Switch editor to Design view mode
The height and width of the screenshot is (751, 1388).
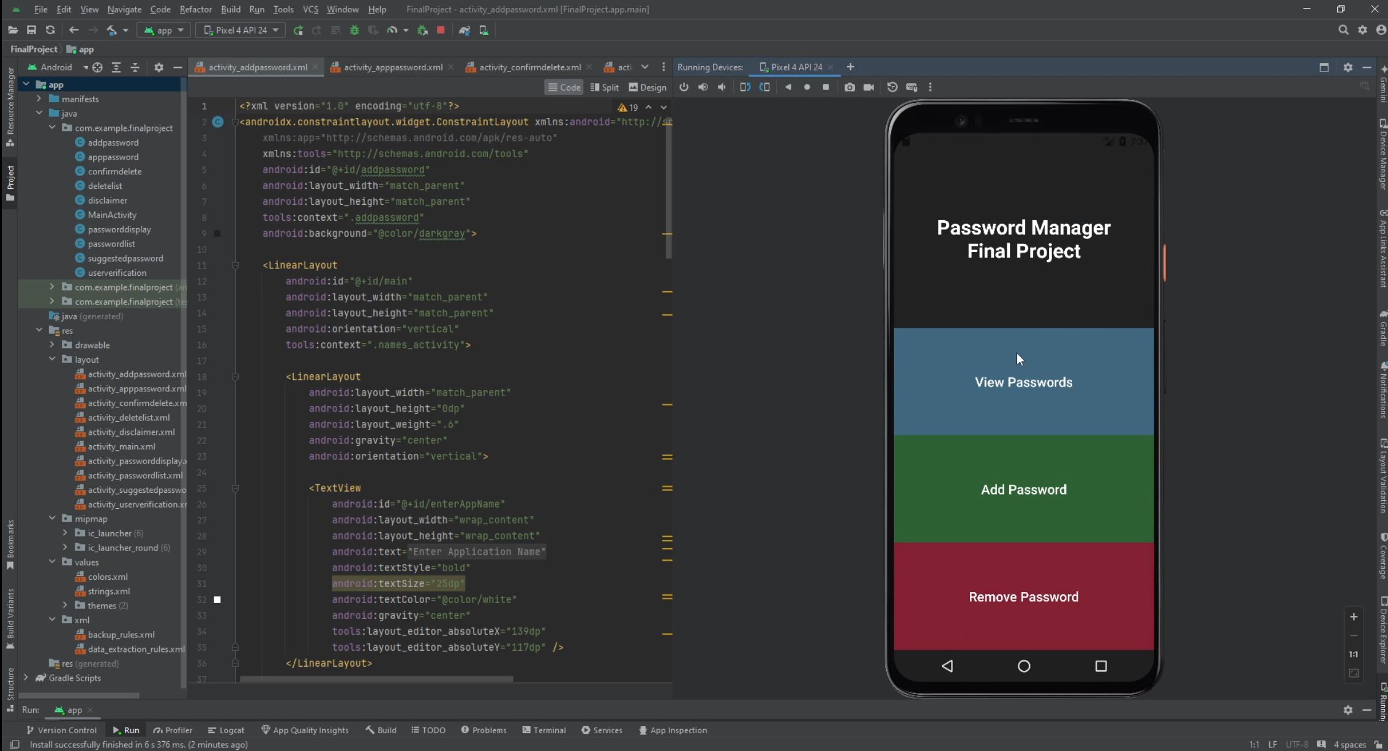pos(647,87)
